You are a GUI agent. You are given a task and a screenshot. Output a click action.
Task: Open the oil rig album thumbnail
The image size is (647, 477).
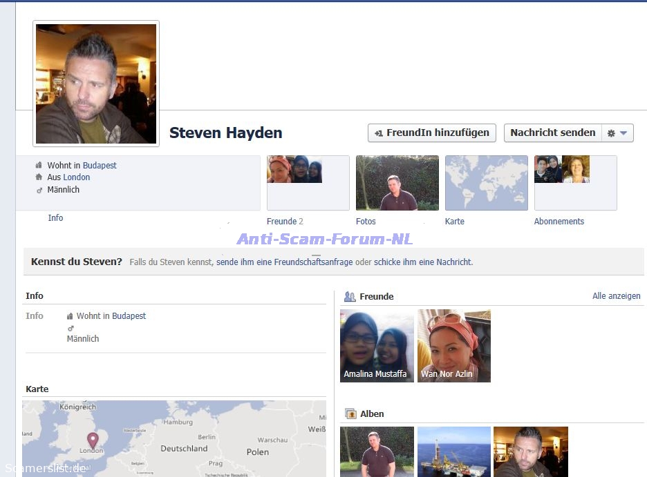click(x=454, y=451)
